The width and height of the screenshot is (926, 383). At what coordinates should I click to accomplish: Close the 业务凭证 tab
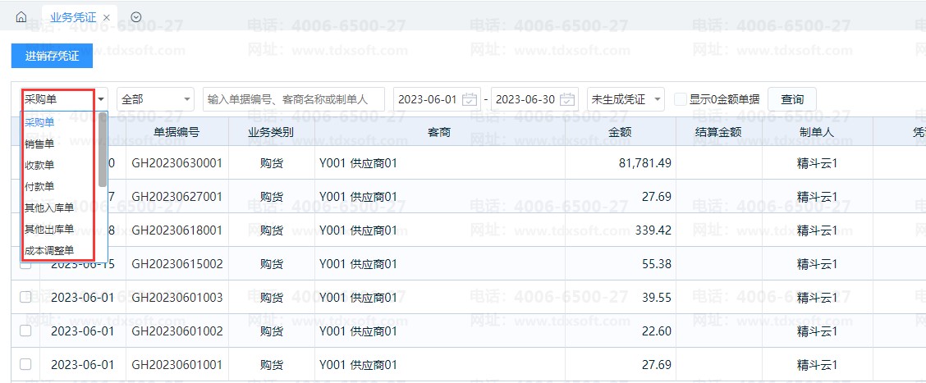tap(106, 18)
